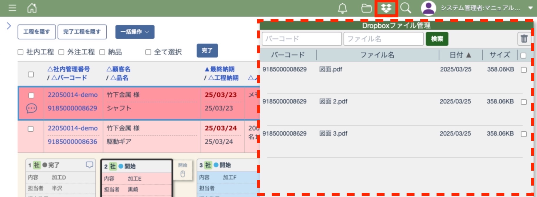Image resolution: width=537 pixels, height=197 pixels.
Task: Sort by 日付 column header
Action: (x=460, y=55)
